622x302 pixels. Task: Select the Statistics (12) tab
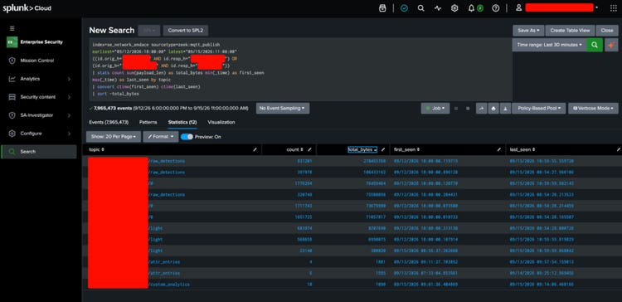click(182, 122)
